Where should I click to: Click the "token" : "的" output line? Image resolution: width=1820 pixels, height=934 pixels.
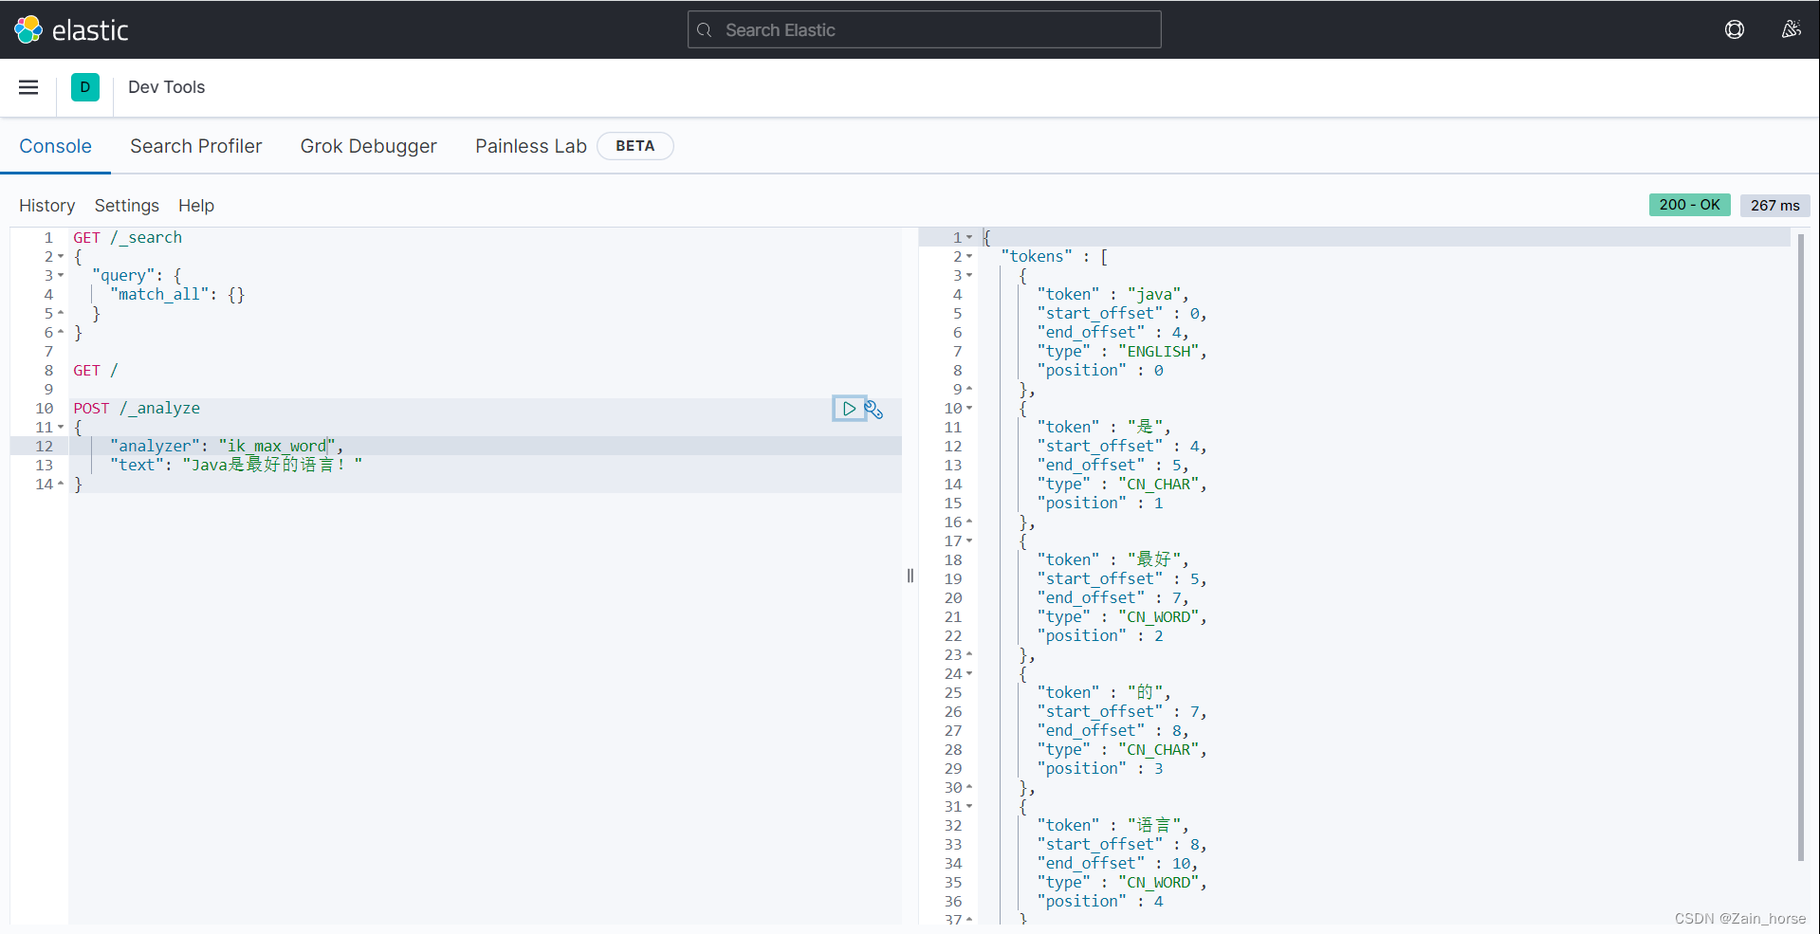click(x=1104, y=693)
